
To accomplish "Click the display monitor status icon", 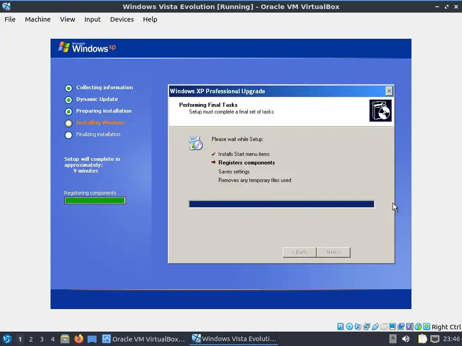I will [392, 326].
